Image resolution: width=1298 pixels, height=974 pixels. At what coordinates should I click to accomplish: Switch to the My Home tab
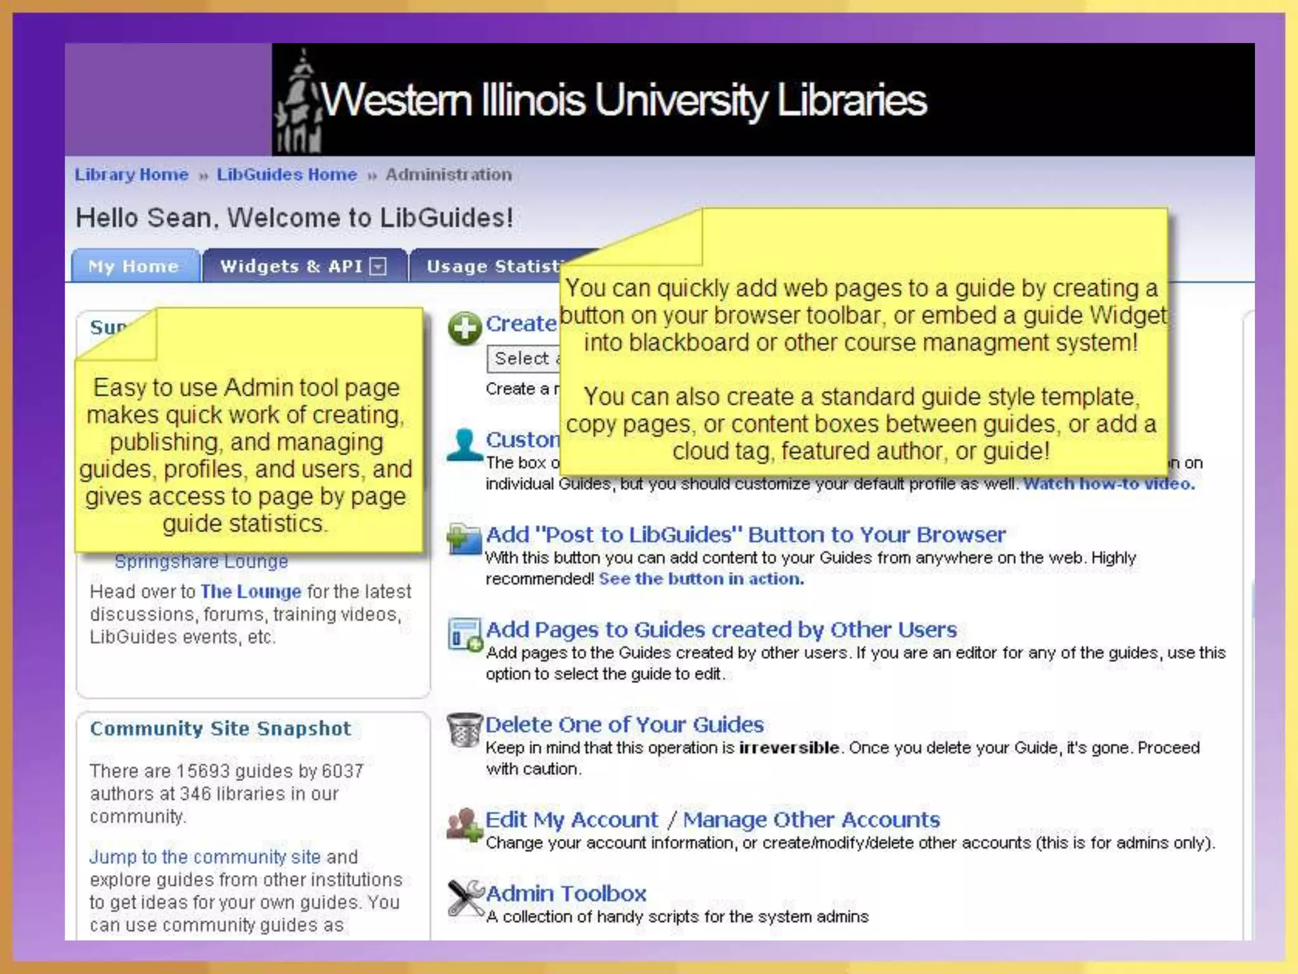pyautogui.click(x=134, y=266)
